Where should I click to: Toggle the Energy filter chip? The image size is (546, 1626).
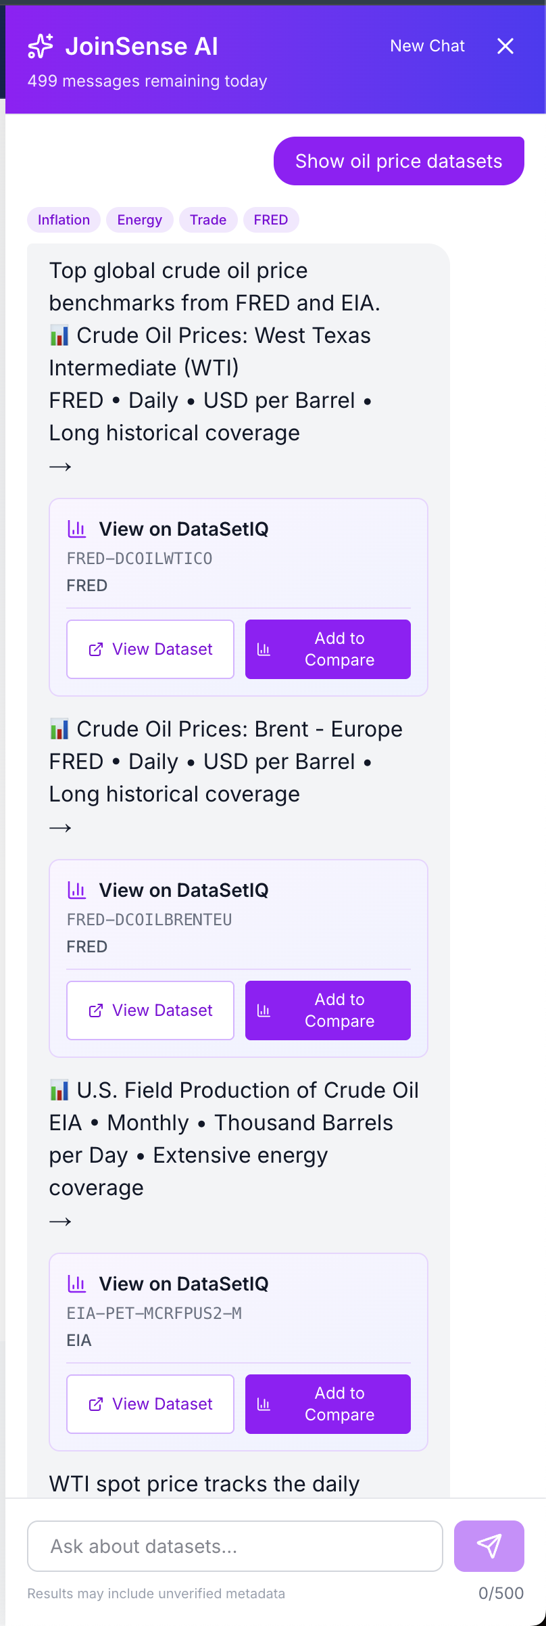139,219
